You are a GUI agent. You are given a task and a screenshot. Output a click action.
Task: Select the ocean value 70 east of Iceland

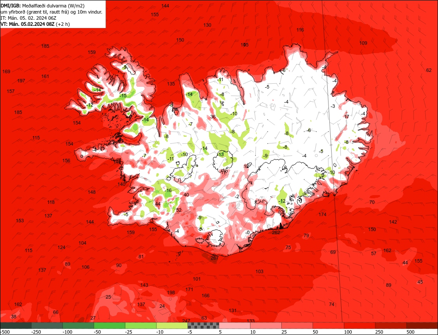[x=372, y=203]
